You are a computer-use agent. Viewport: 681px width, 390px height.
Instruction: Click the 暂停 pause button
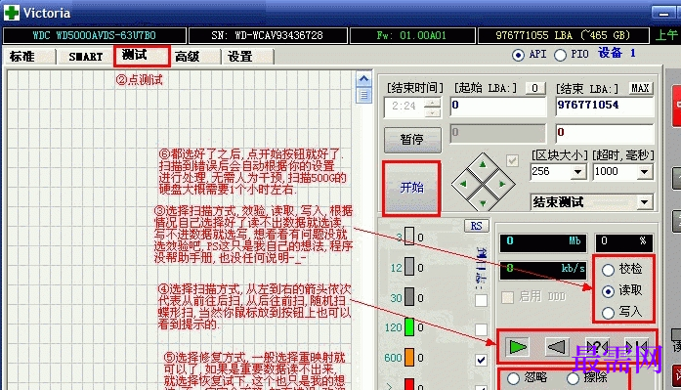click(412, 140)
